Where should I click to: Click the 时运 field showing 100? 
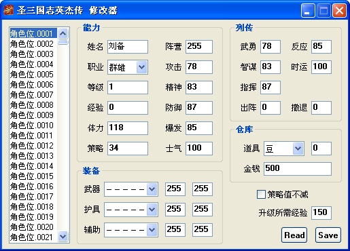coord(321,67)
